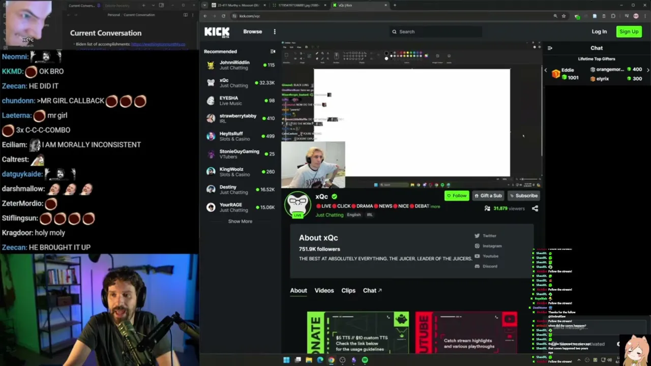Bookmark this page with the star icon
The image size is (651, 366).
[x=564, y=16]
